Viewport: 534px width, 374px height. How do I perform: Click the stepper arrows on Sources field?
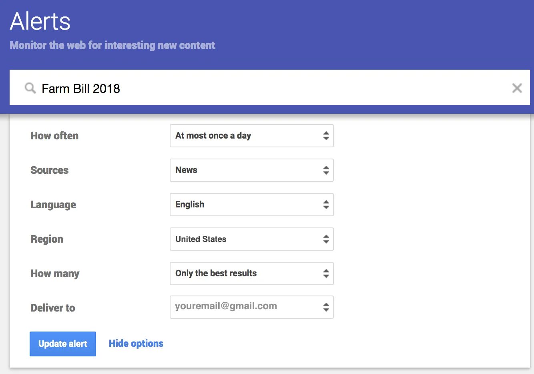point(326,170)
